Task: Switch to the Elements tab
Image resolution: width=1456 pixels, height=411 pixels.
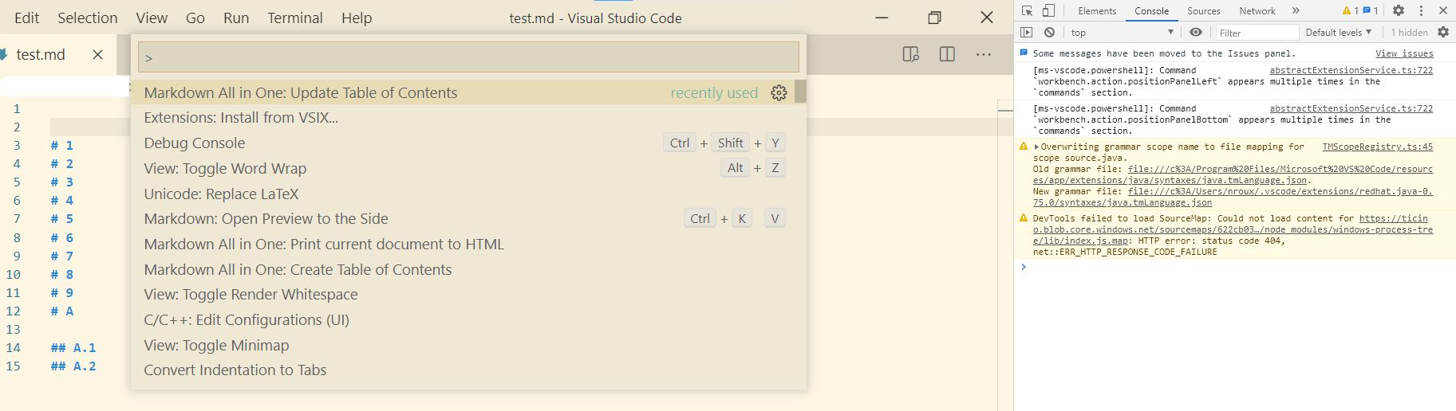Action: (x=1097, y=10)
